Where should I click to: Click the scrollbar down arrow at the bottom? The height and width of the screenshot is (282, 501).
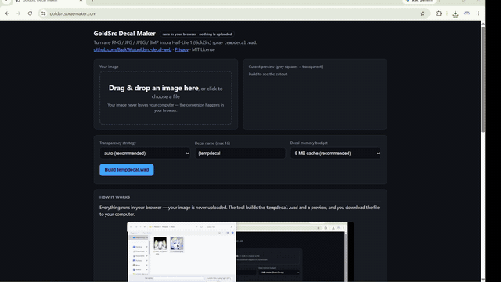point(483,280)
